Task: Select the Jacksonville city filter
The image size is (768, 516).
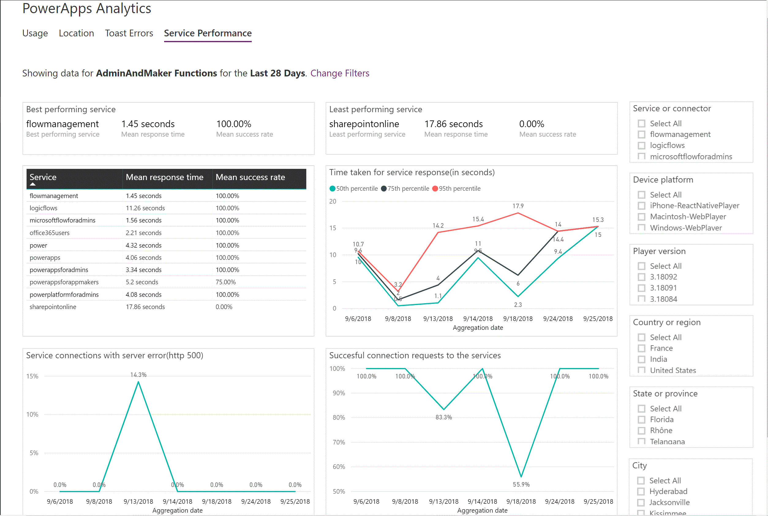Action: 640,503
